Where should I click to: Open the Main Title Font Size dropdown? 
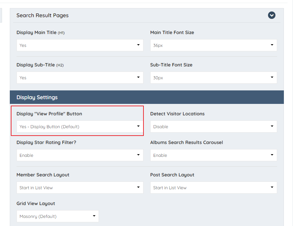coord(213,45)
